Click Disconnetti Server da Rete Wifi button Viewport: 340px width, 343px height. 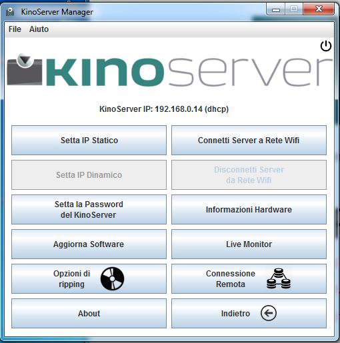pos(249,174)
